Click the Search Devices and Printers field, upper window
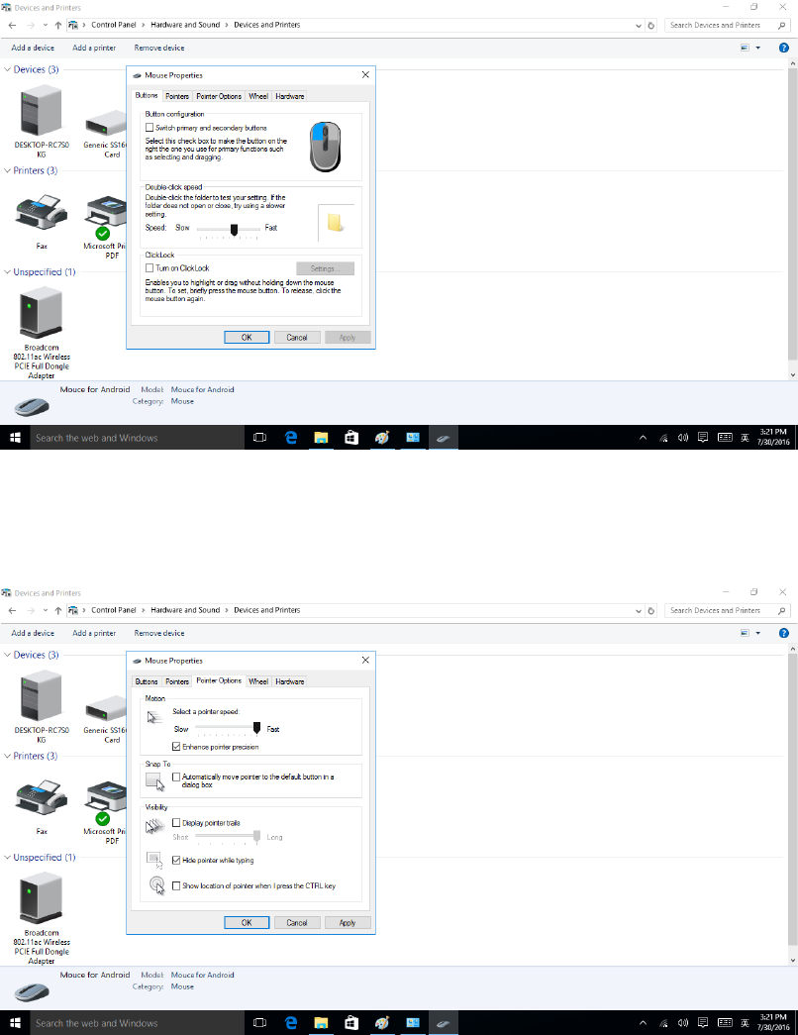Screen dimensions: 798x1035 (x=726, y=25)
